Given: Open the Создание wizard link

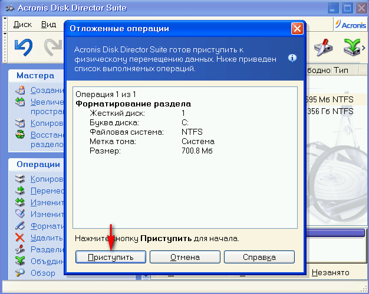Looking at the screenshot, I should 47,90.
